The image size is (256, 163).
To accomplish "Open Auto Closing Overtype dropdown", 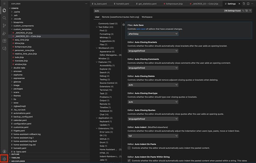I will point(153,102).
